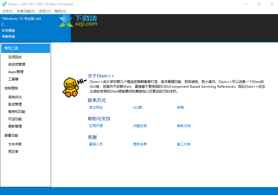Open the 问题反馈 link

[x=140, y=126]
